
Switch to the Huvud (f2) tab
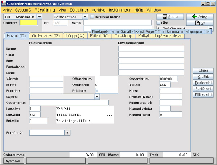click(x=16, y=36)
